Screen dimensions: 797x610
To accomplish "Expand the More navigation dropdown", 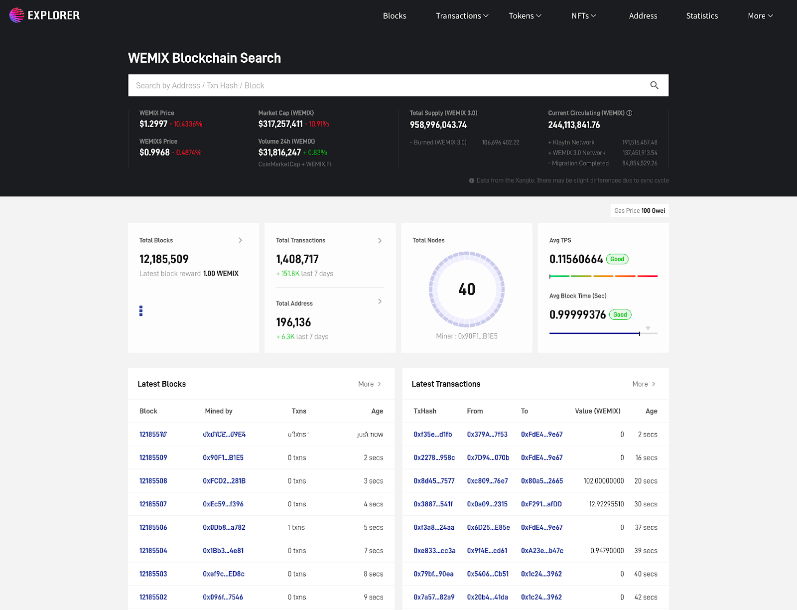I will coord(760,16).
